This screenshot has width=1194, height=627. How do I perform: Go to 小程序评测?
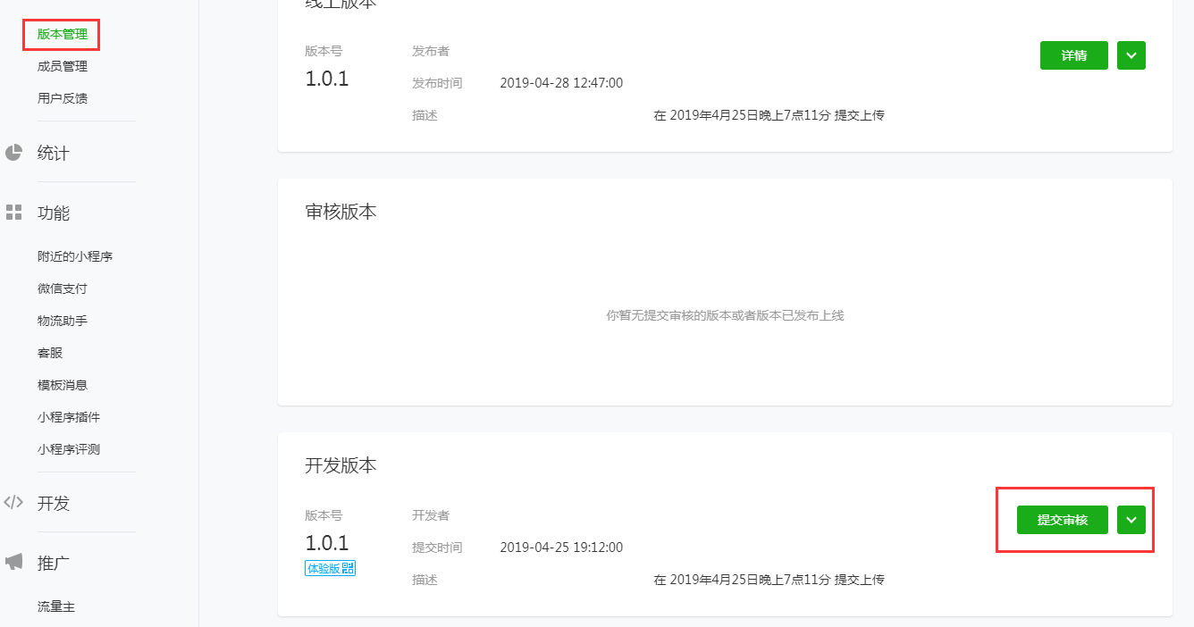click(x=69, y=449)
